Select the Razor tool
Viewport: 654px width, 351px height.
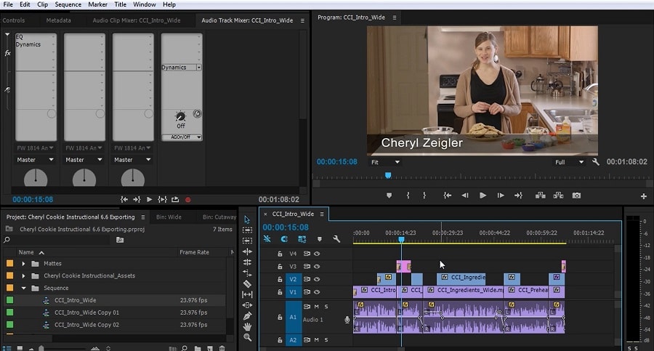click(x=247, y=284)
